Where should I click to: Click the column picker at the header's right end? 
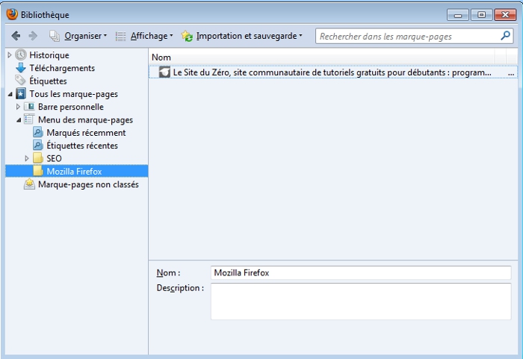click(512, 57)
